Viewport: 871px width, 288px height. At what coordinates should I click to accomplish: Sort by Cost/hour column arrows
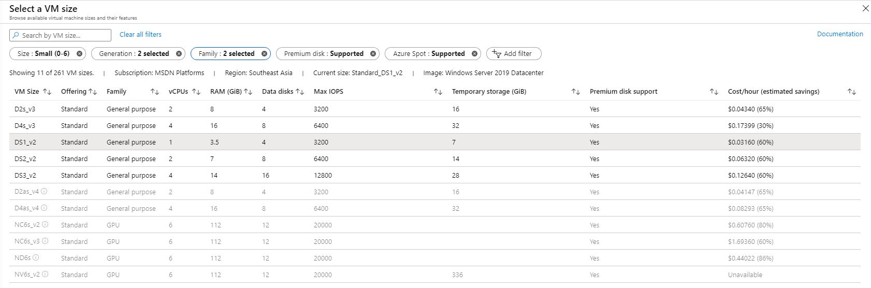(851, 92)
